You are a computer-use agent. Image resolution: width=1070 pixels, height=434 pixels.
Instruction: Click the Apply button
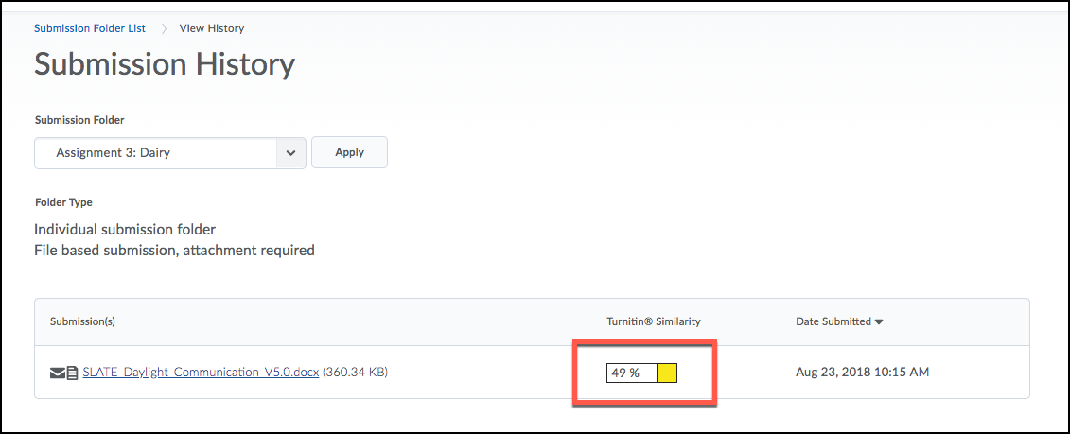pyautogui.click(x=349, y=152)
